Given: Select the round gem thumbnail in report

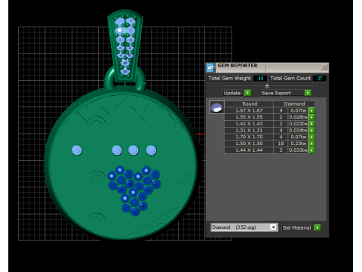Looking at the screenshot, I should coord(216,107).
